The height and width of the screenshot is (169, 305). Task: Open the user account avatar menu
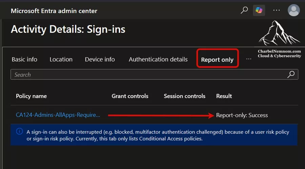[293, 10]
